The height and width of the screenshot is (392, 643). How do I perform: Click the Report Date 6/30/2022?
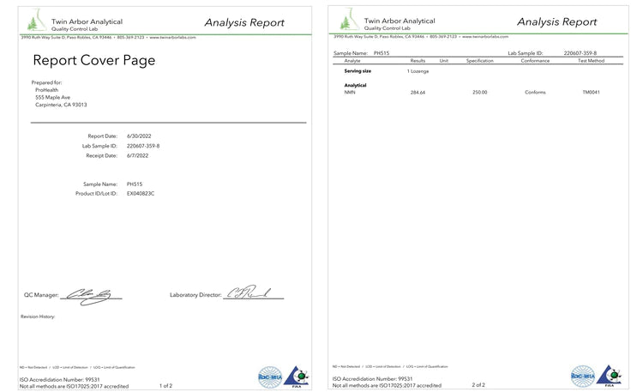pos(138,136)
